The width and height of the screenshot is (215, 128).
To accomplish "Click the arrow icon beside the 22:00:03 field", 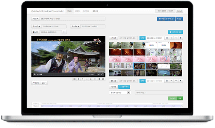I will [64, 32].
